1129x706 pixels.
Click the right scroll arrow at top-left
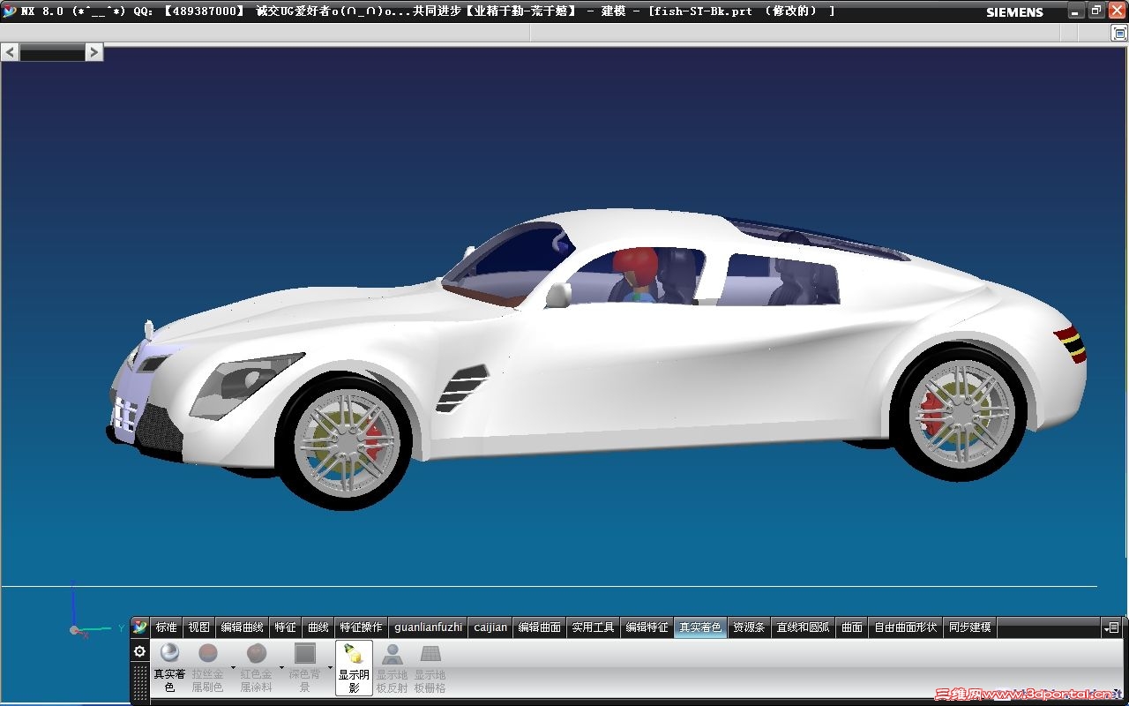[x=93, y=52]
